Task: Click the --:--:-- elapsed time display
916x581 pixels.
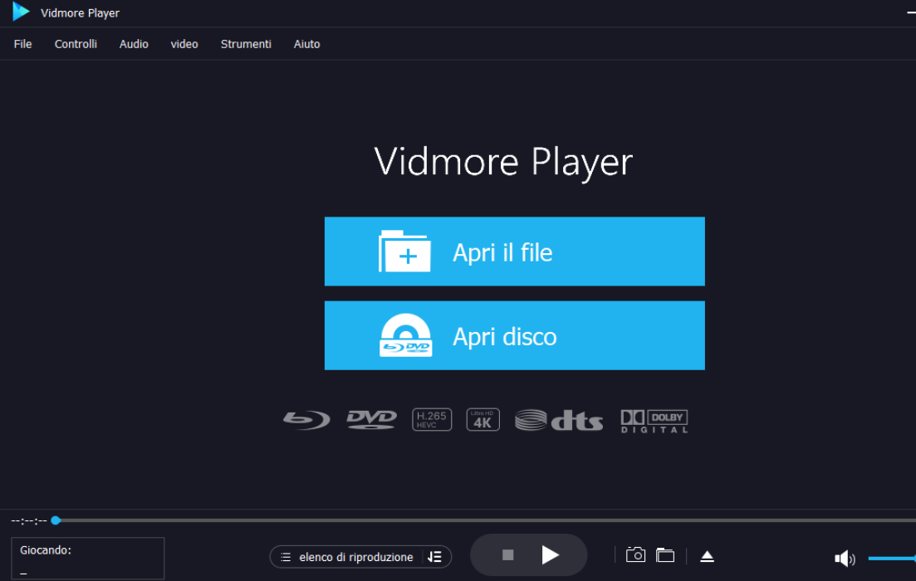Action: point(28,520)
